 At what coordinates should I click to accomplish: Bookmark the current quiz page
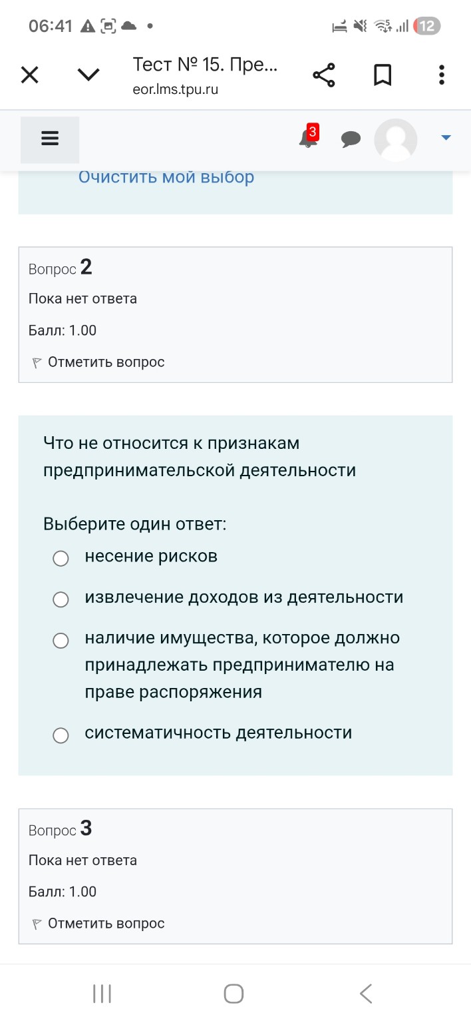pyautogui.click(x=383, y=75)
